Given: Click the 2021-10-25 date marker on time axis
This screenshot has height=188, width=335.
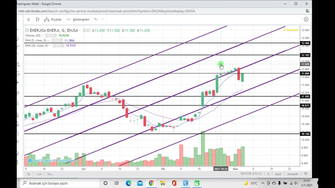Looking at the screenshot, I should point(221,169).
